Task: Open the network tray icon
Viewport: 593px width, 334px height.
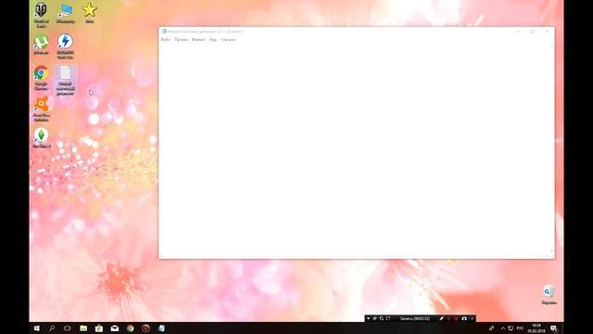Action: (511, 328)
